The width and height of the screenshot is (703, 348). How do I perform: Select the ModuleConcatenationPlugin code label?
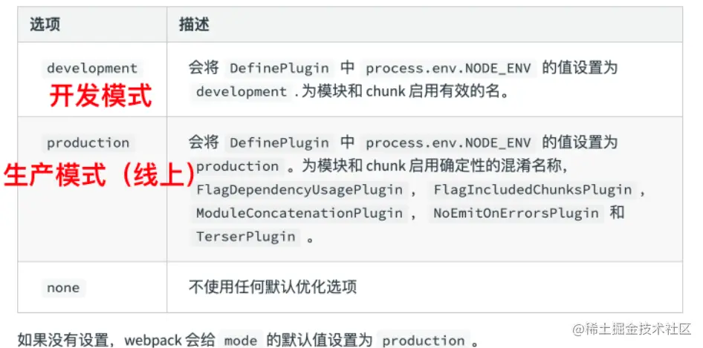299,214
